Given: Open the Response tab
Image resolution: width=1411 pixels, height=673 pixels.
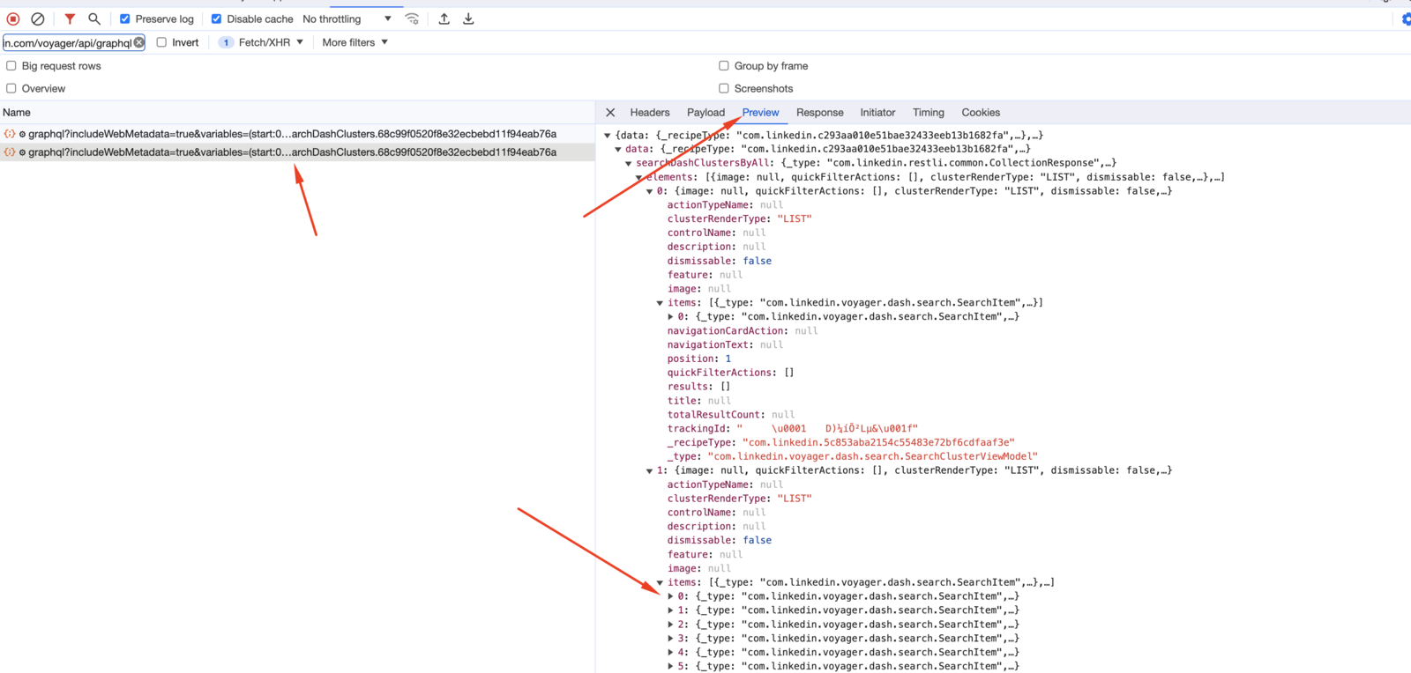Looking at the screenshot, I should pyautogui.click(x=819, y=113).
